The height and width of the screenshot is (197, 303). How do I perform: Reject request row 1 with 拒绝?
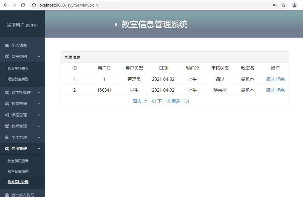[280, 79]
